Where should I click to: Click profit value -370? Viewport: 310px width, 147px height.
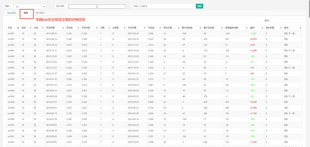tap(252, 79)
